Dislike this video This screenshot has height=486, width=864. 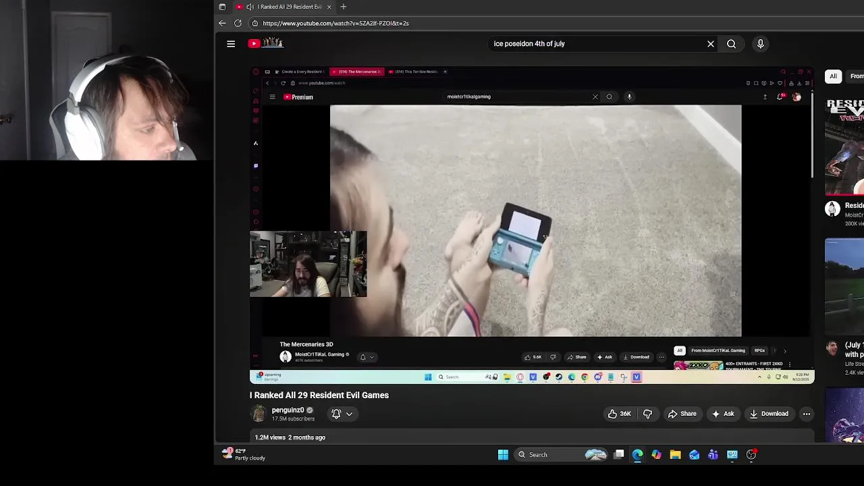click(x=647, y=414)
